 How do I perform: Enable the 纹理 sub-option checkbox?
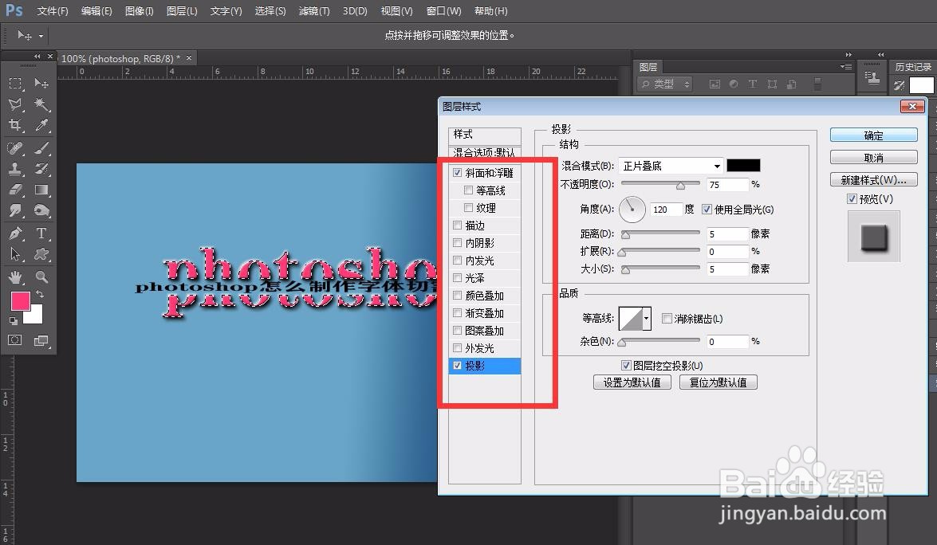469,207
